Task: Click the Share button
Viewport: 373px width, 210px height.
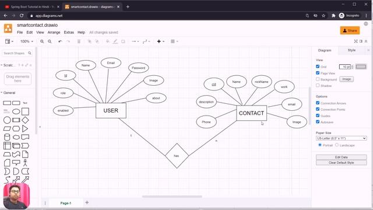Action: pyautogui.click(x=350, y=30)
